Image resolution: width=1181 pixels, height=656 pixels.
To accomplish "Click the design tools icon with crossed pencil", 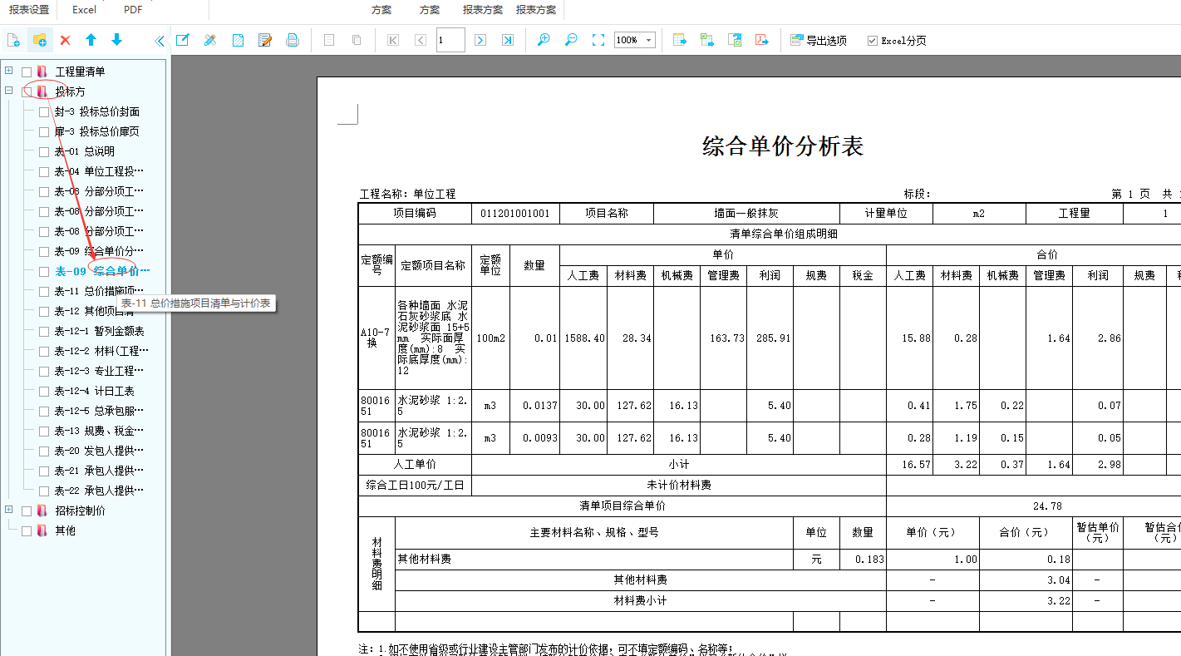I will tap(209, 40).
